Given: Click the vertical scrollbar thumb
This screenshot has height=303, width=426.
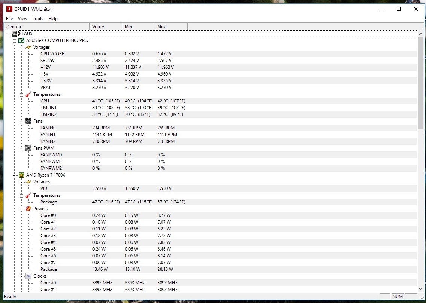Looking at the screenshot, I should (420, 83).
